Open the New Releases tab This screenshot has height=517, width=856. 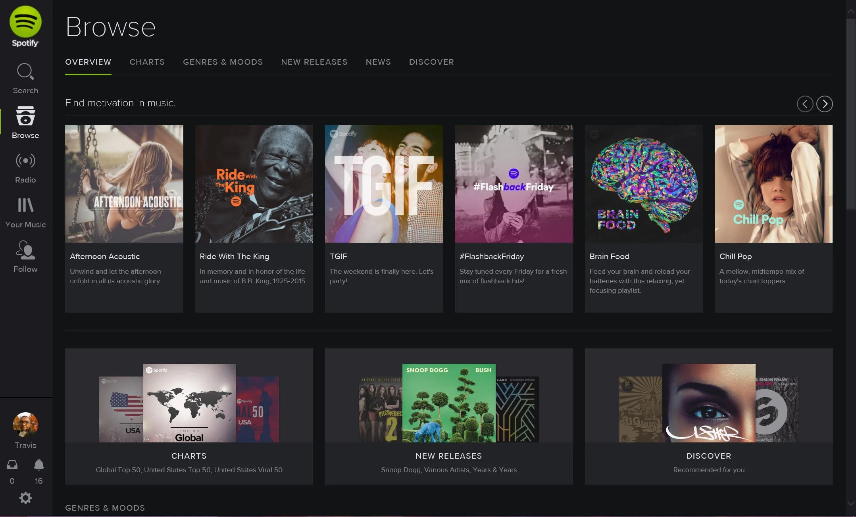coord(314,62)
